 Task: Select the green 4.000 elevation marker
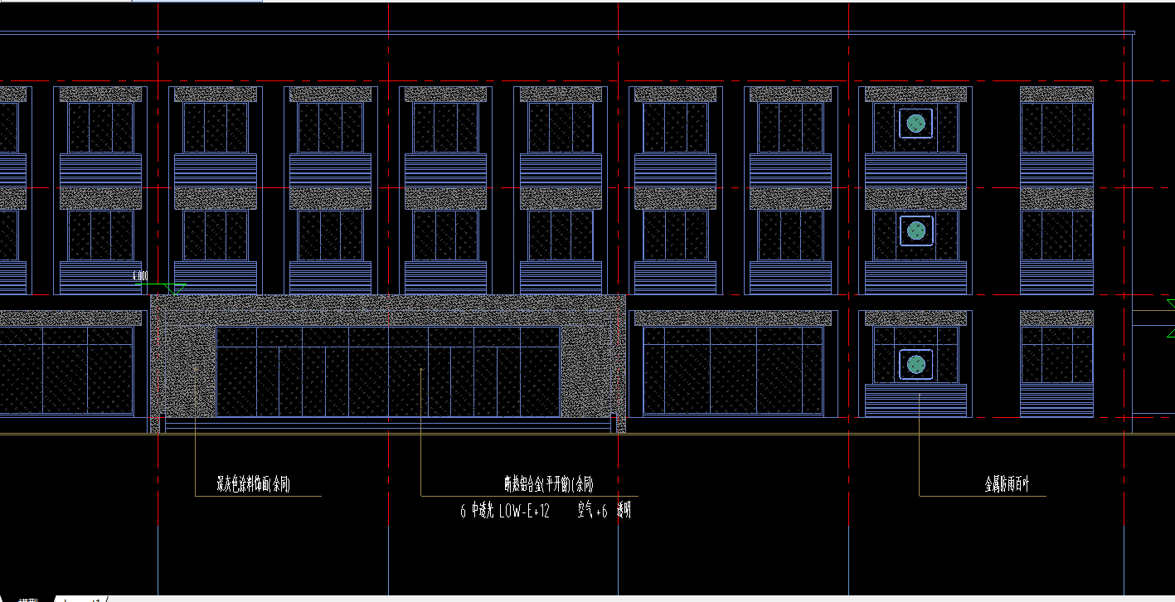(x=160, y=284)
